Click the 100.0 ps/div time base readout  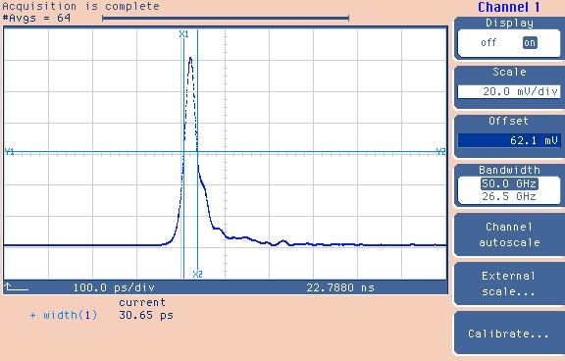[114, 287]
